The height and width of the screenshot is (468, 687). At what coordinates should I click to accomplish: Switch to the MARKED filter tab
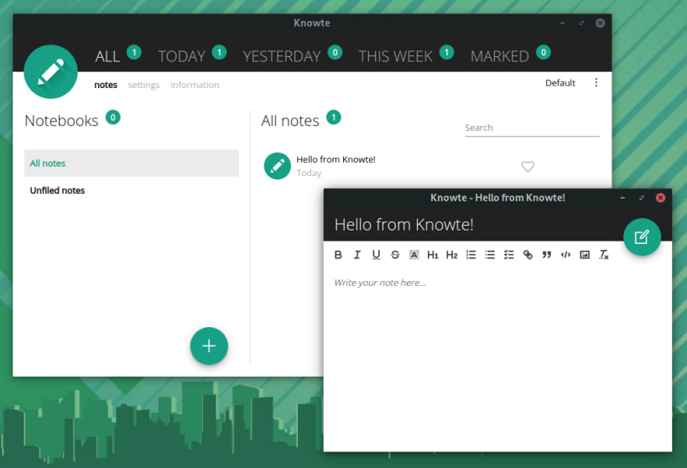[x=499, y=56]
